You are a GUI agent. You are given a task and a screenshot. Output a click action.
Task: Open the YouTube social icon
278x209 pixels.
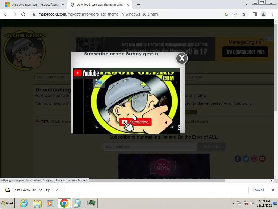click(x=262, y=159)
